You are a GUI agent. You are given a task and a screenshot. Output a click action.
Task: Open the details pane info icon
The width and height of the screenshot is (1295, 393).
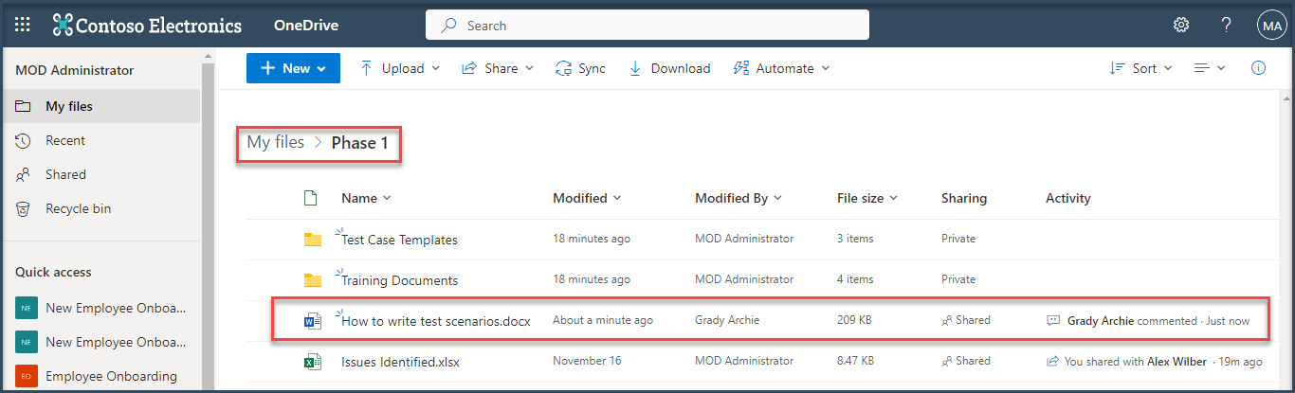pos(1259,68)
